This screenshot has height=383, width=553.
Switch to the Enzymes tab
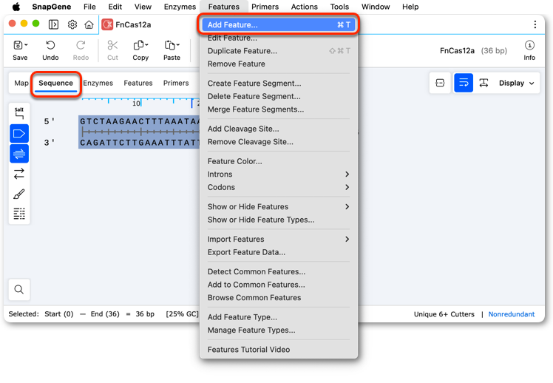[x=98, y=84]
